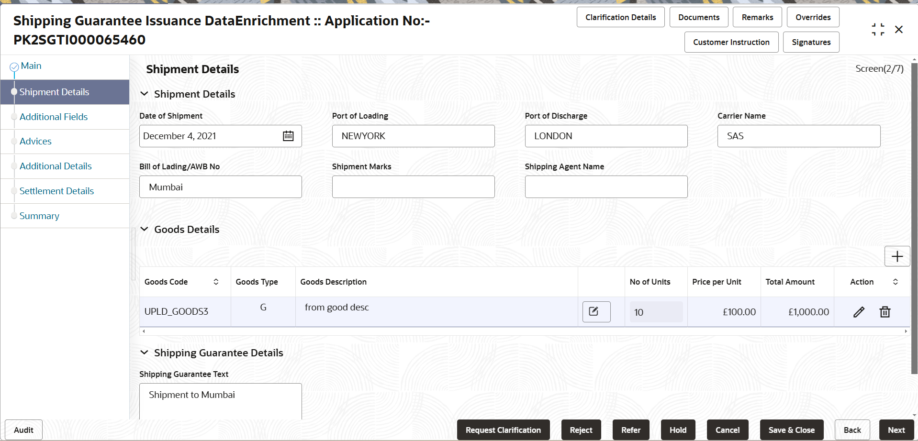
Task: Select the Summary step in the sidebar
Action: click(x=39, y=216)
